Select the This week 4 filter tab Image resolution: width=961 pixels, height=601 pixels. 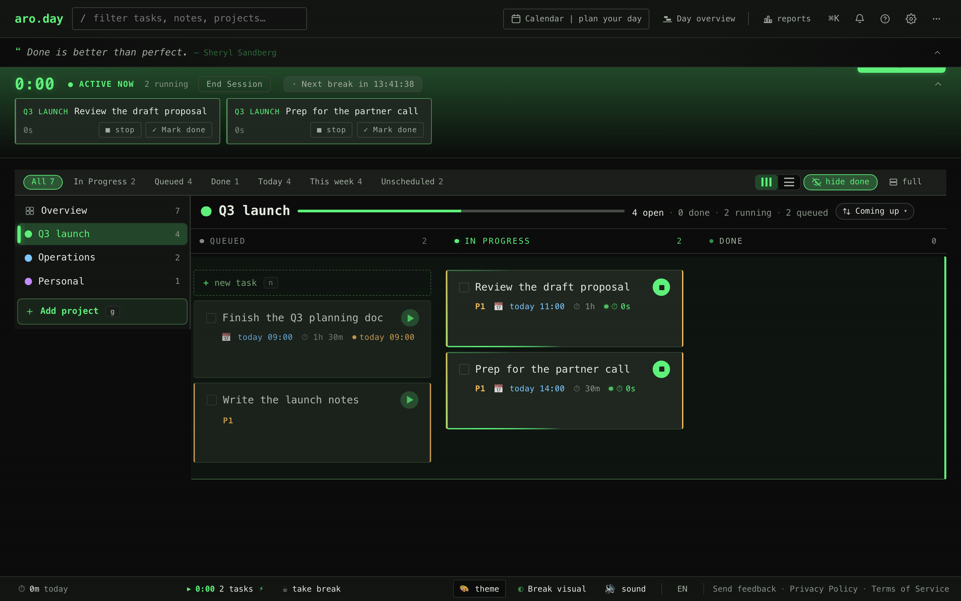(x=336, y=182)
